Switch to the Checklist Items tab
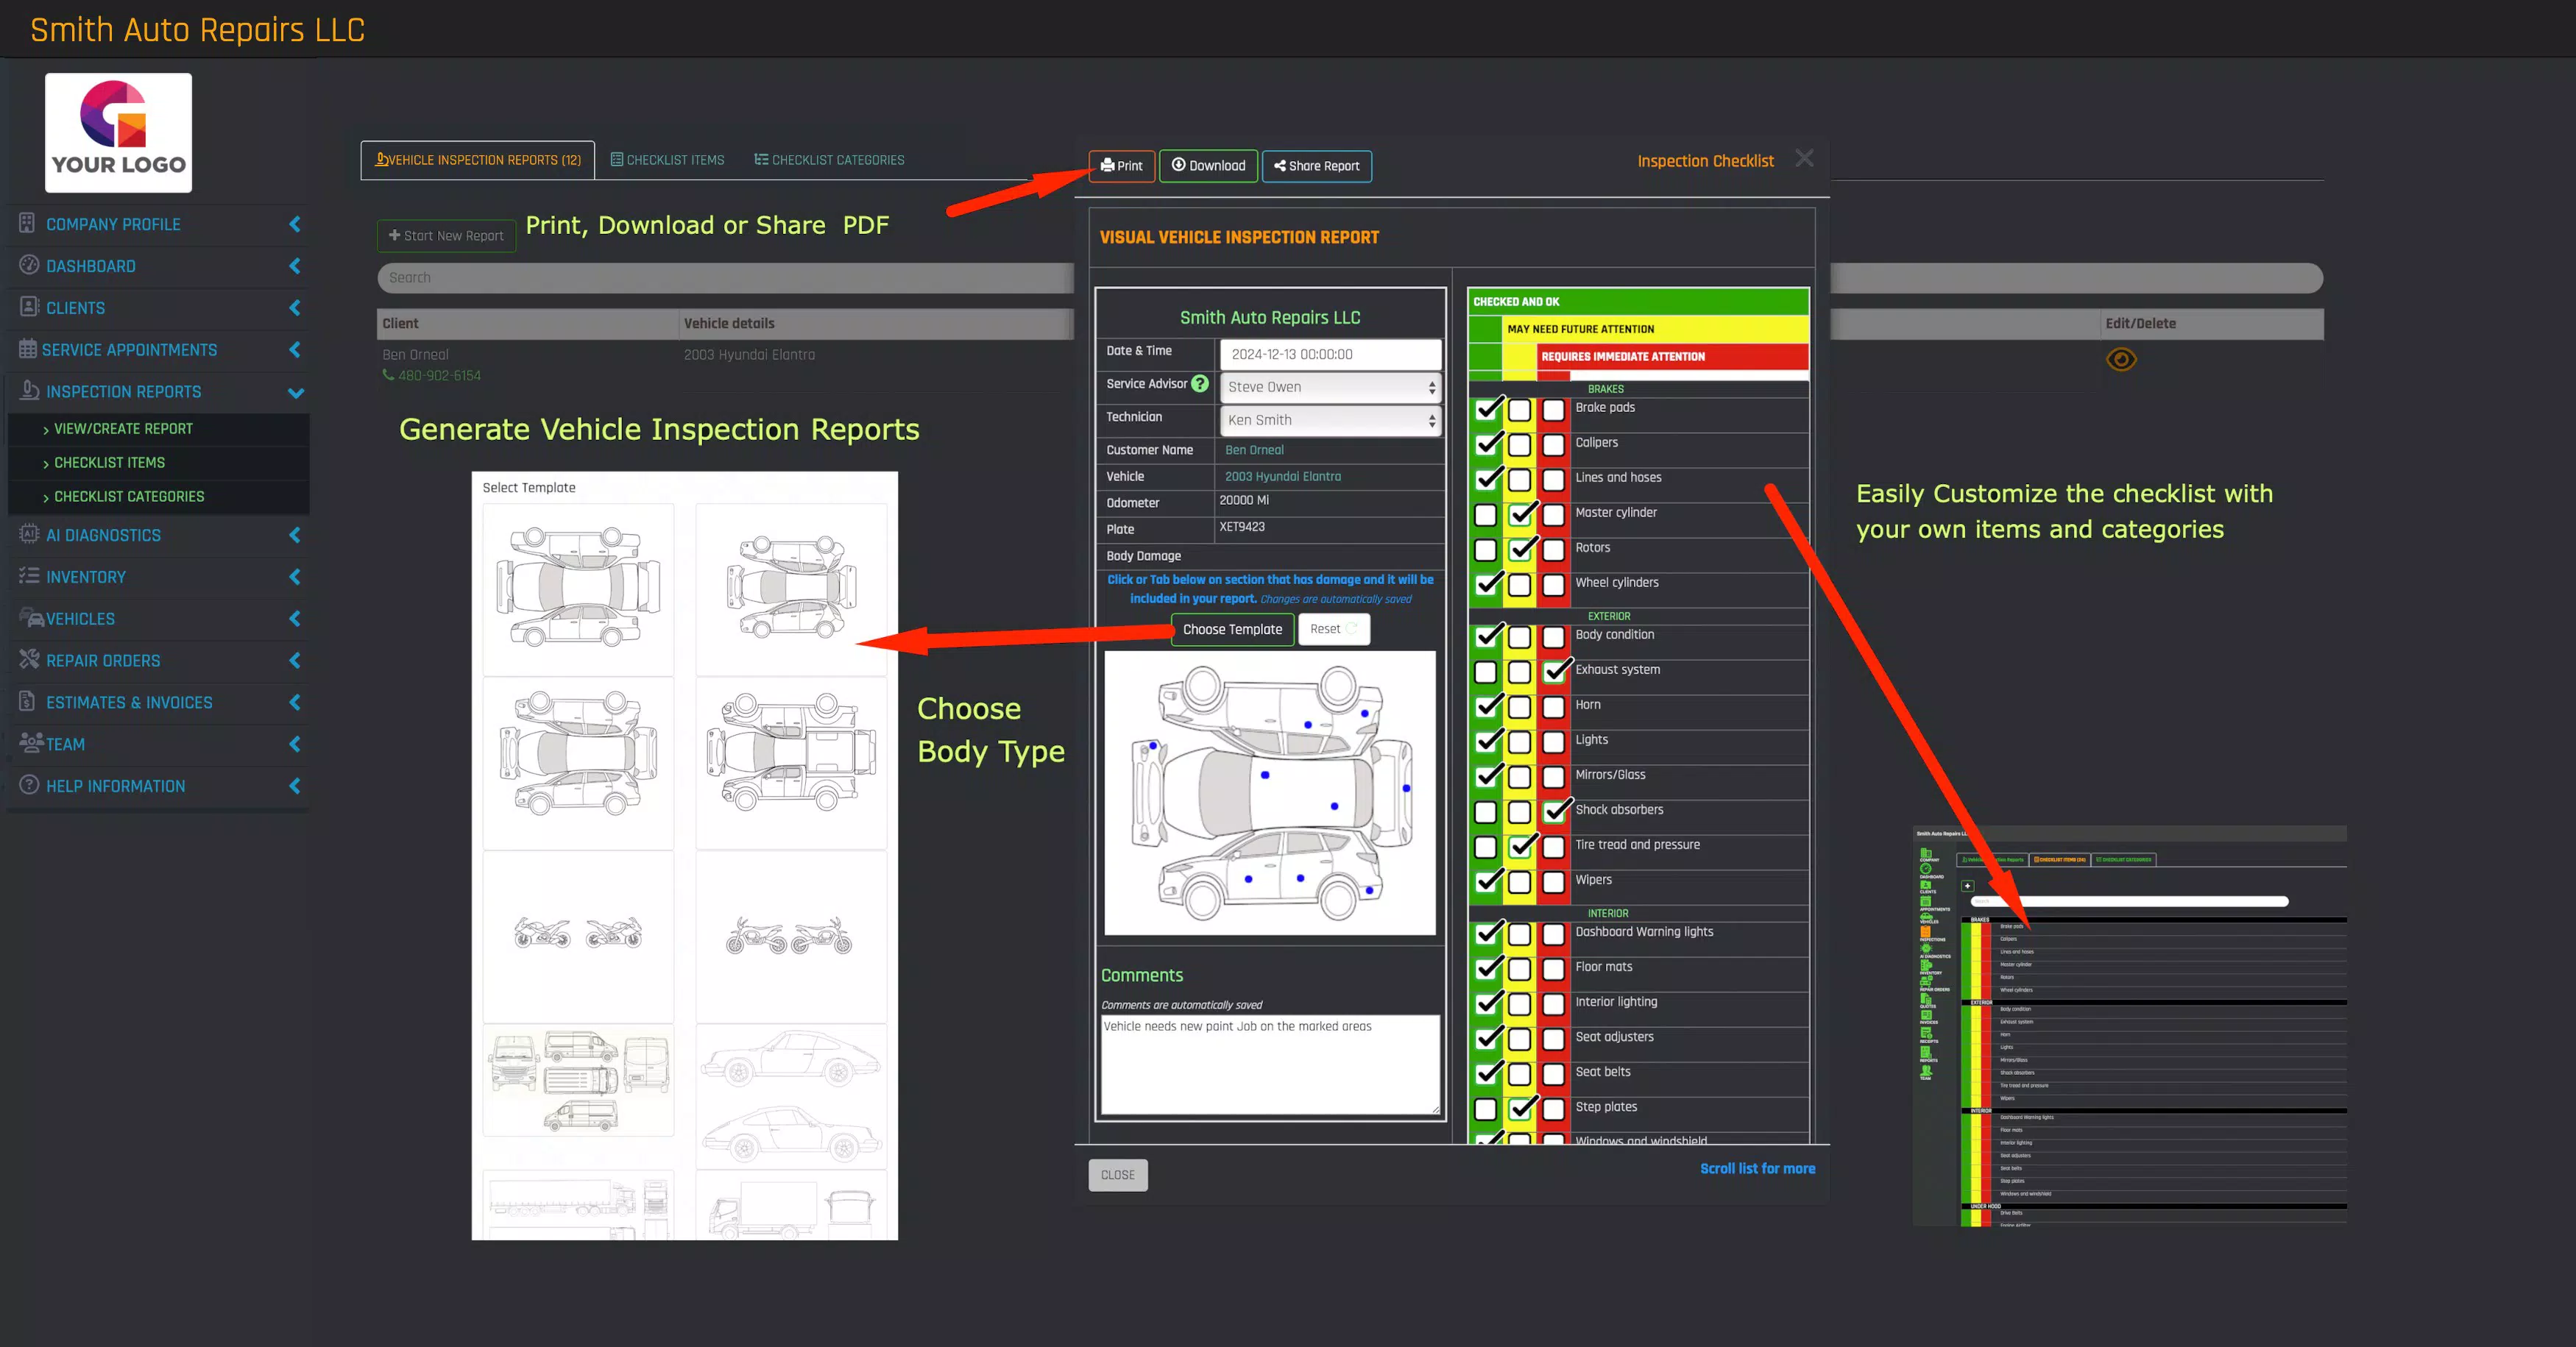 pos(667,160)
